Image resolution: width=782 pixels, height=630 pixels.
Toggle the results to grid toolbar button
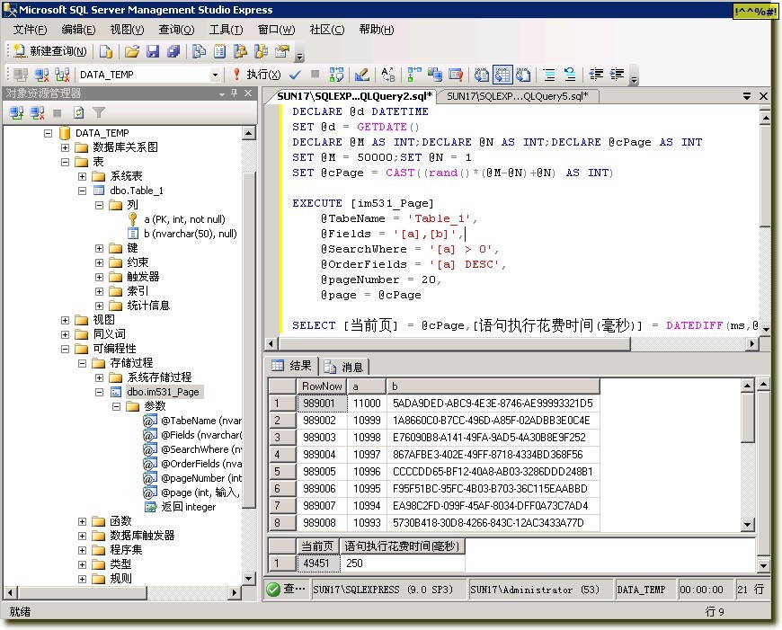coord(502,75)
